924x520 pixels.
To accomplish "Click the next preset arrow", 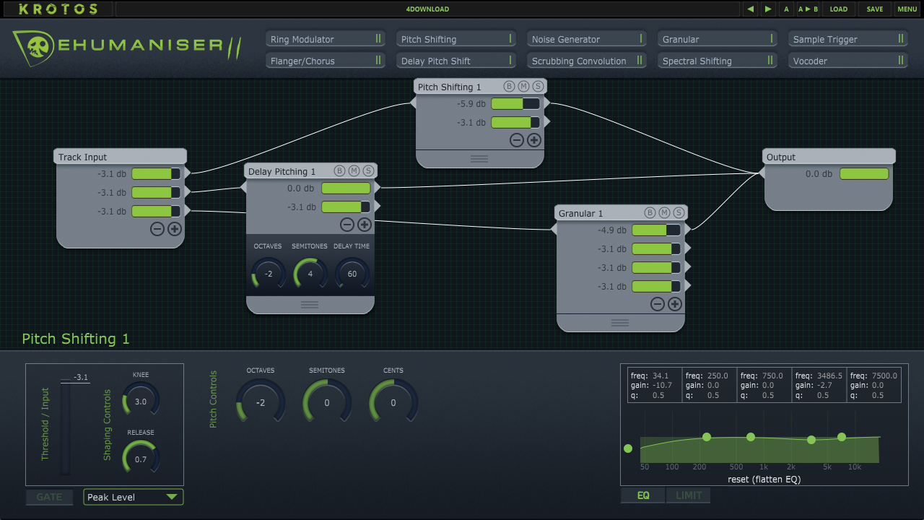I will pos(768,9).
